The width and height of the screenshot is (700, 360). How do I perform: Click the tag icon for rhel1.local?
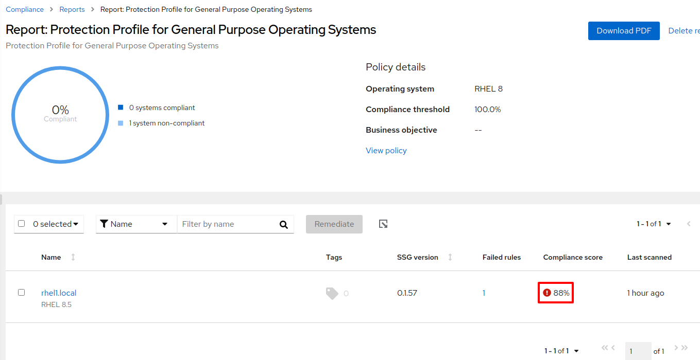[332, 293]
